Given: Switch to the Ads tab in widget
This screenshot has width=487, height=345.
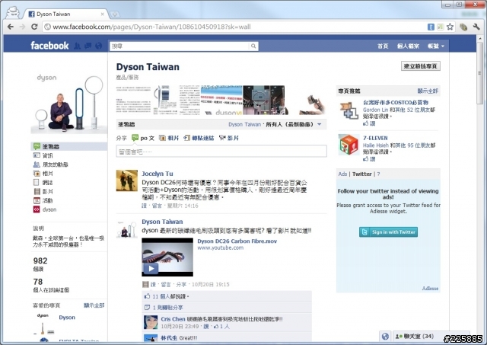Looking at the screenshot, I should click(x=342, y=174).
